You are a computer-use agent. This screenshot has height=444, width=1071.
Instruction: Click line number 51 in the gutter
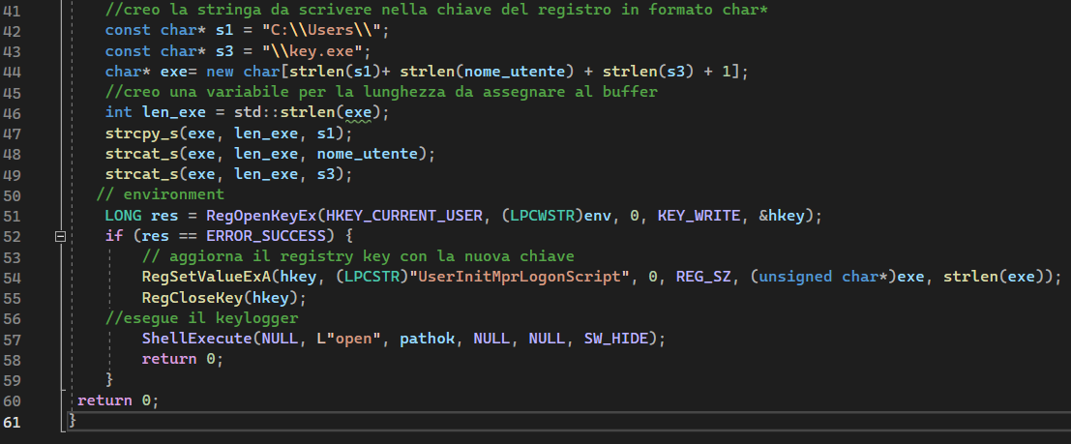[x=13, y=216]
